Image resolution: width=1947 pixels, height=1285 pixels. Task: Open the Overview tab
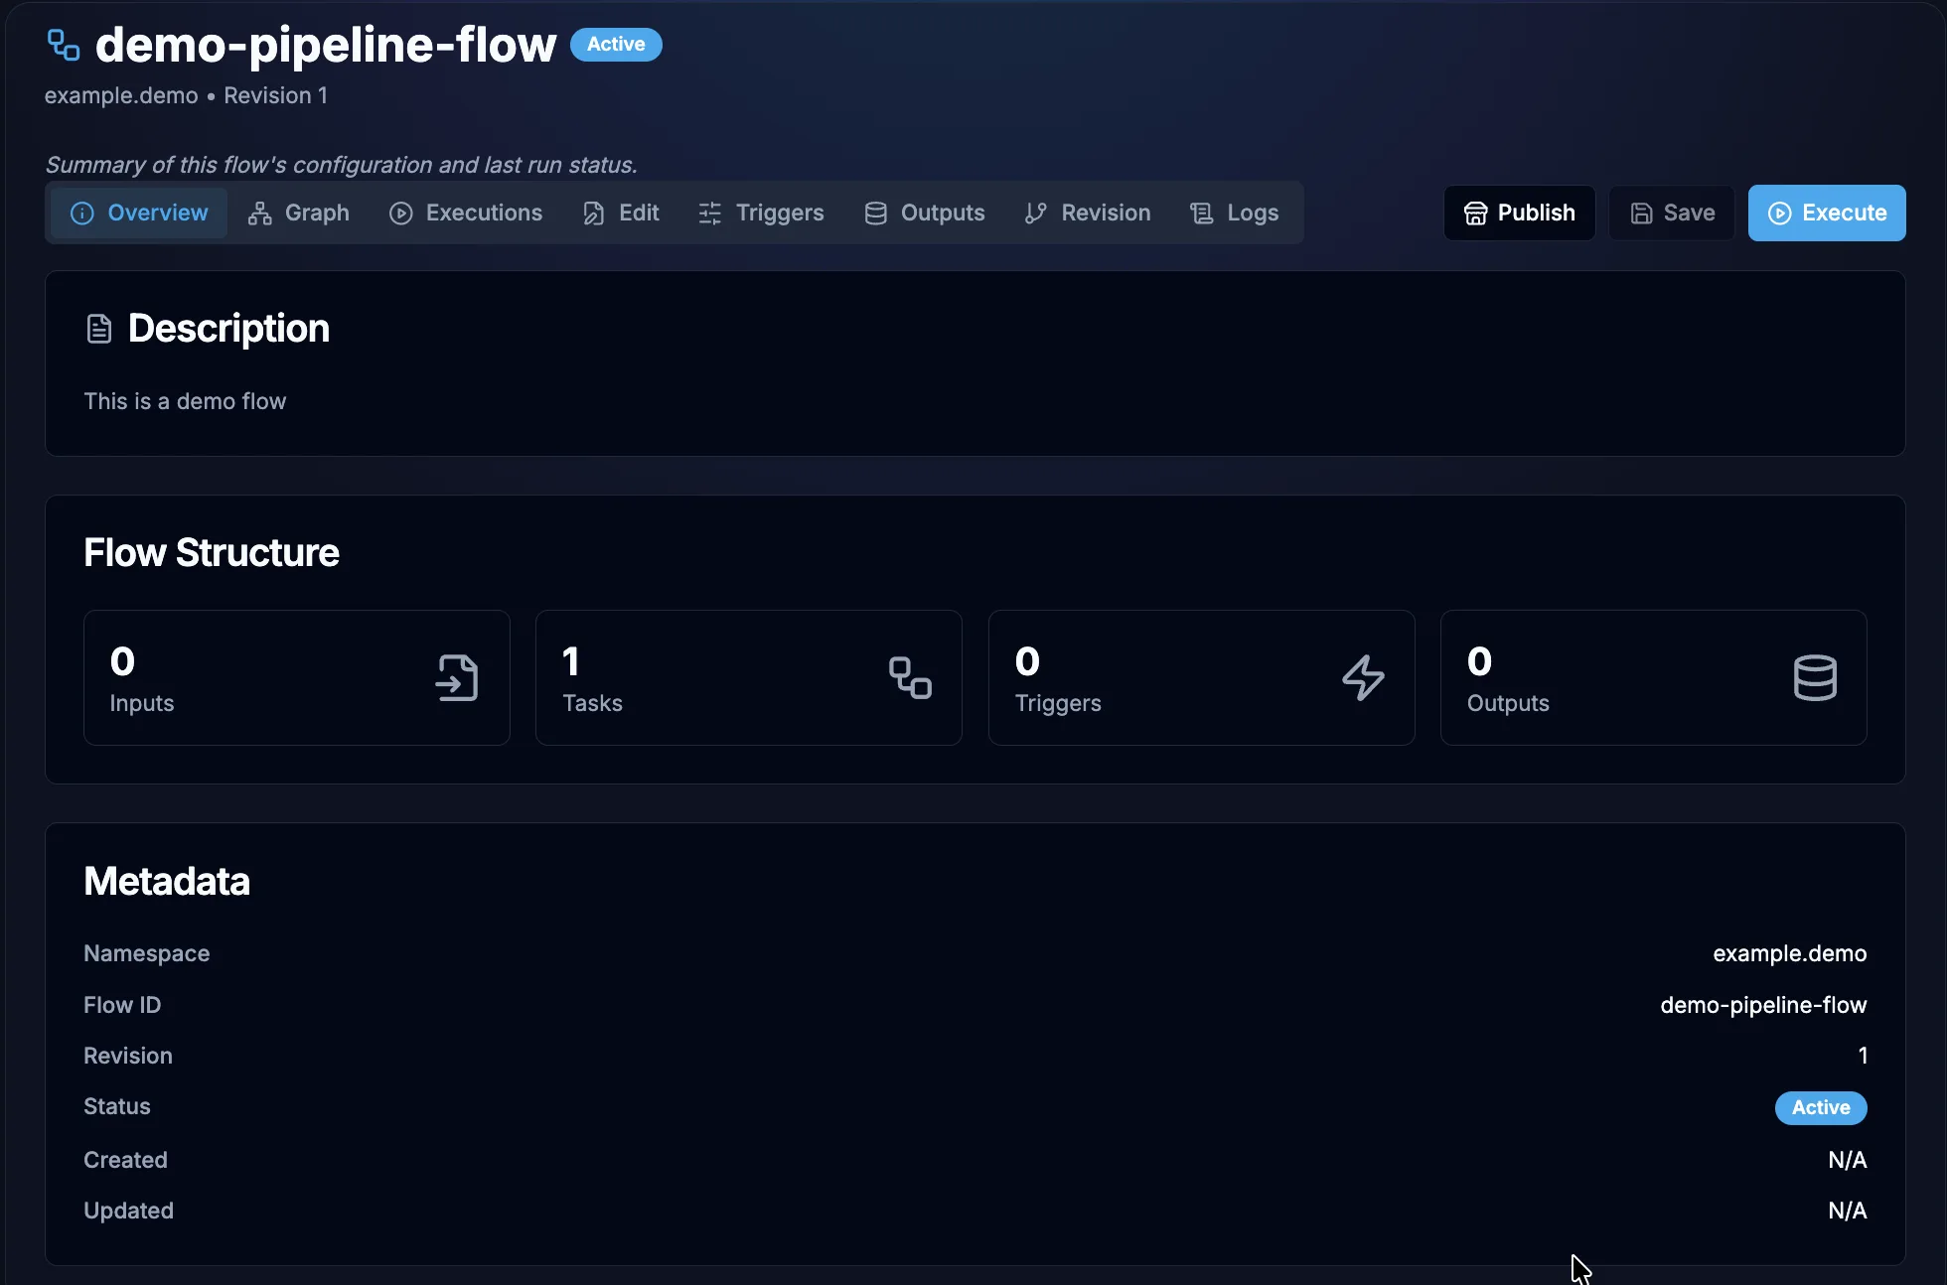point(139,214)
